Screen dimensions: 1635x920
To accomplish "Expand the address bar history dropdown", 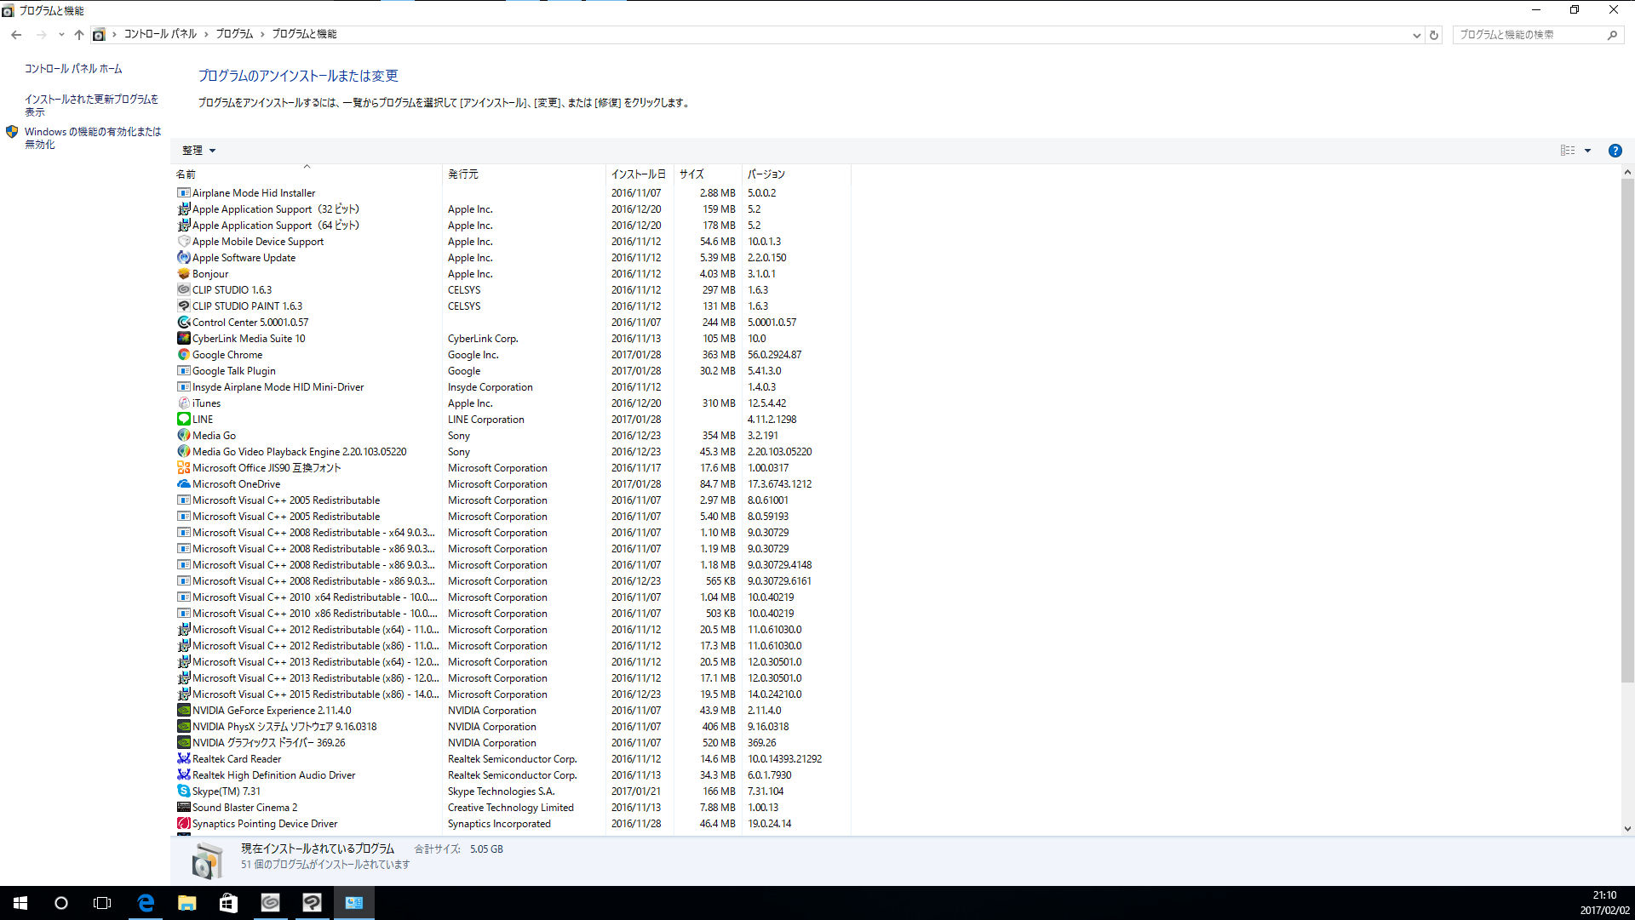I will tap(1416, 35).
